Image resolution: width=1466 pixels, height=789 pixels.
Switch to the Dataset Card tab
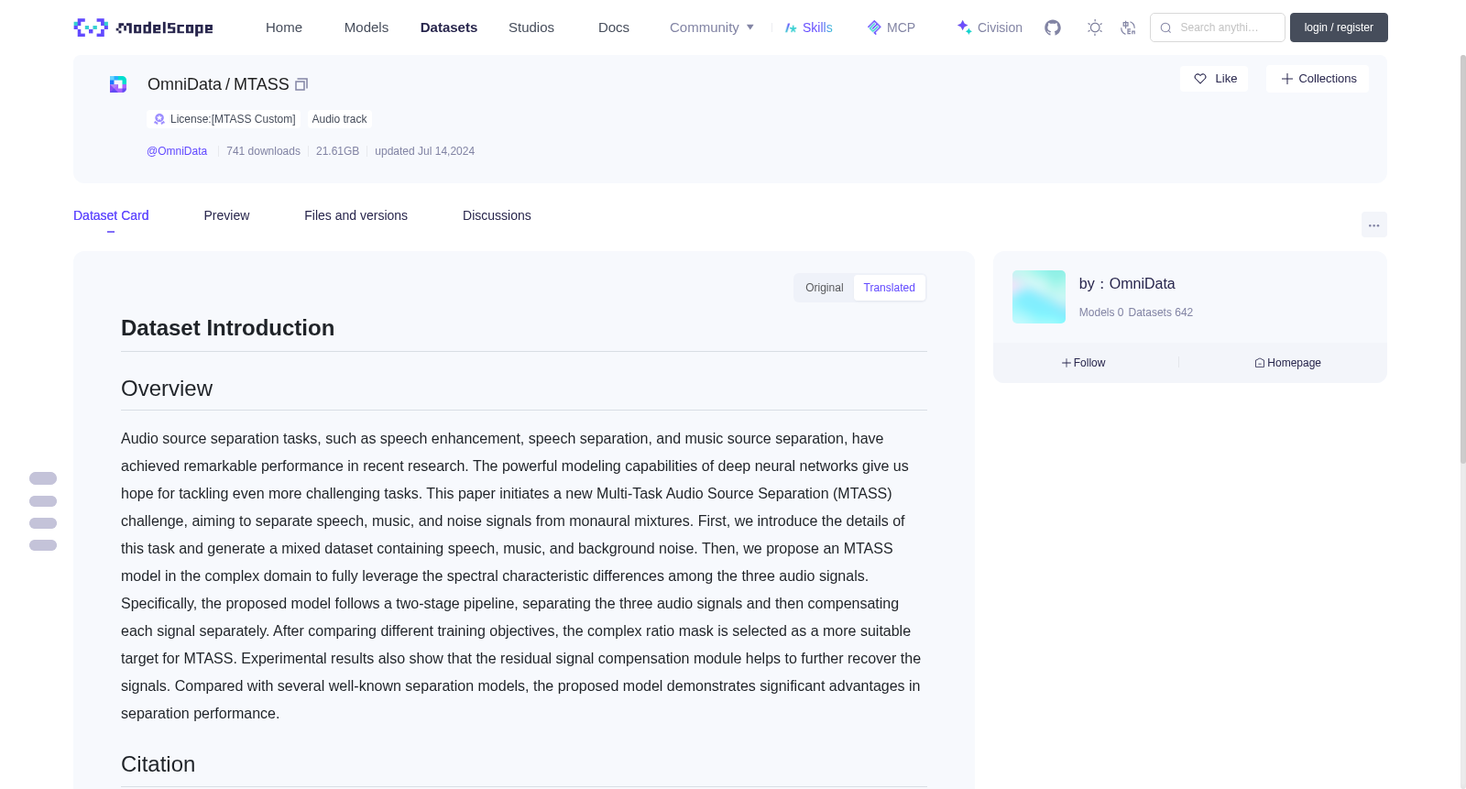111,215
